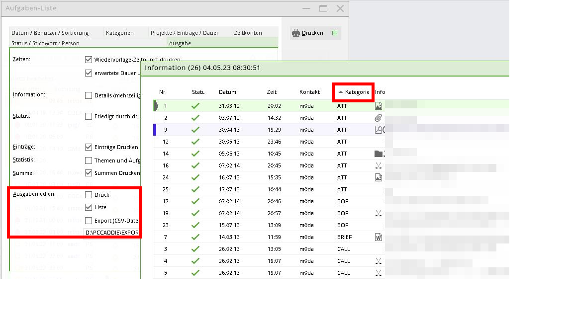This screenshot has height=322, width=573.
Task: Click the image icon in row 24
Action: click(x=378, y=177)
